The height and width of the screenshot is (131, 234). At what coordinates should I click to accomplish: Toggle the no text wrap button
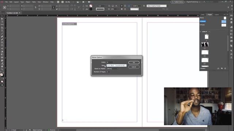click(x=122, y=6)
